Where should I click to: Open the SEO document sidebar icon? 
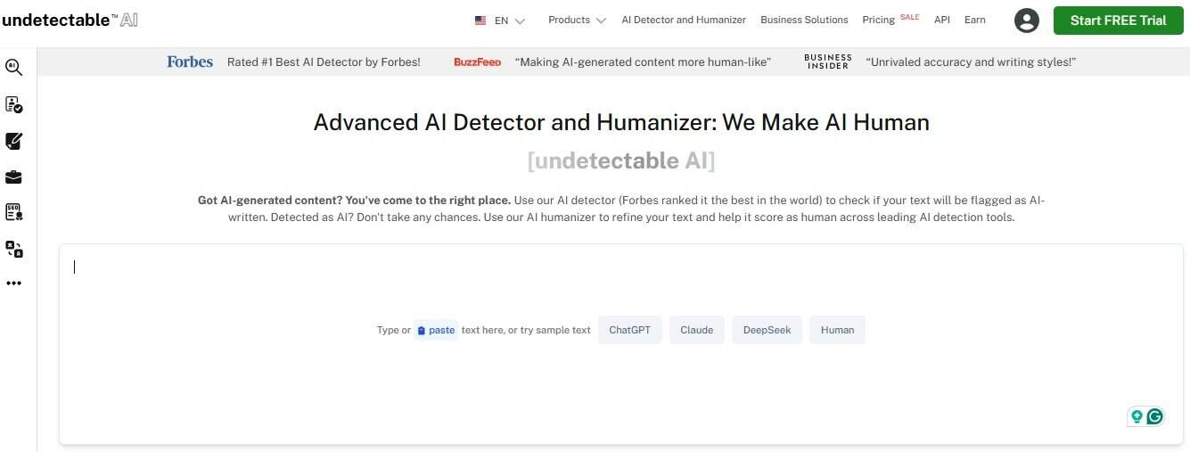tap(13, 212)
